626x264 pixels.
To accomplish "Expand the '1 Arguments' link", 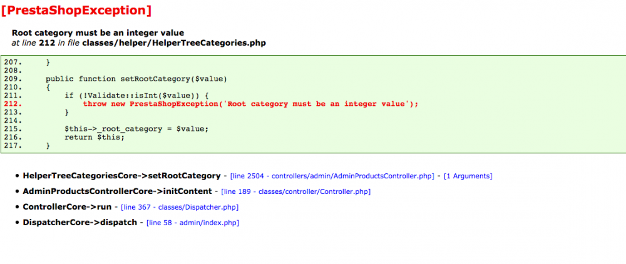I will 468,176.
